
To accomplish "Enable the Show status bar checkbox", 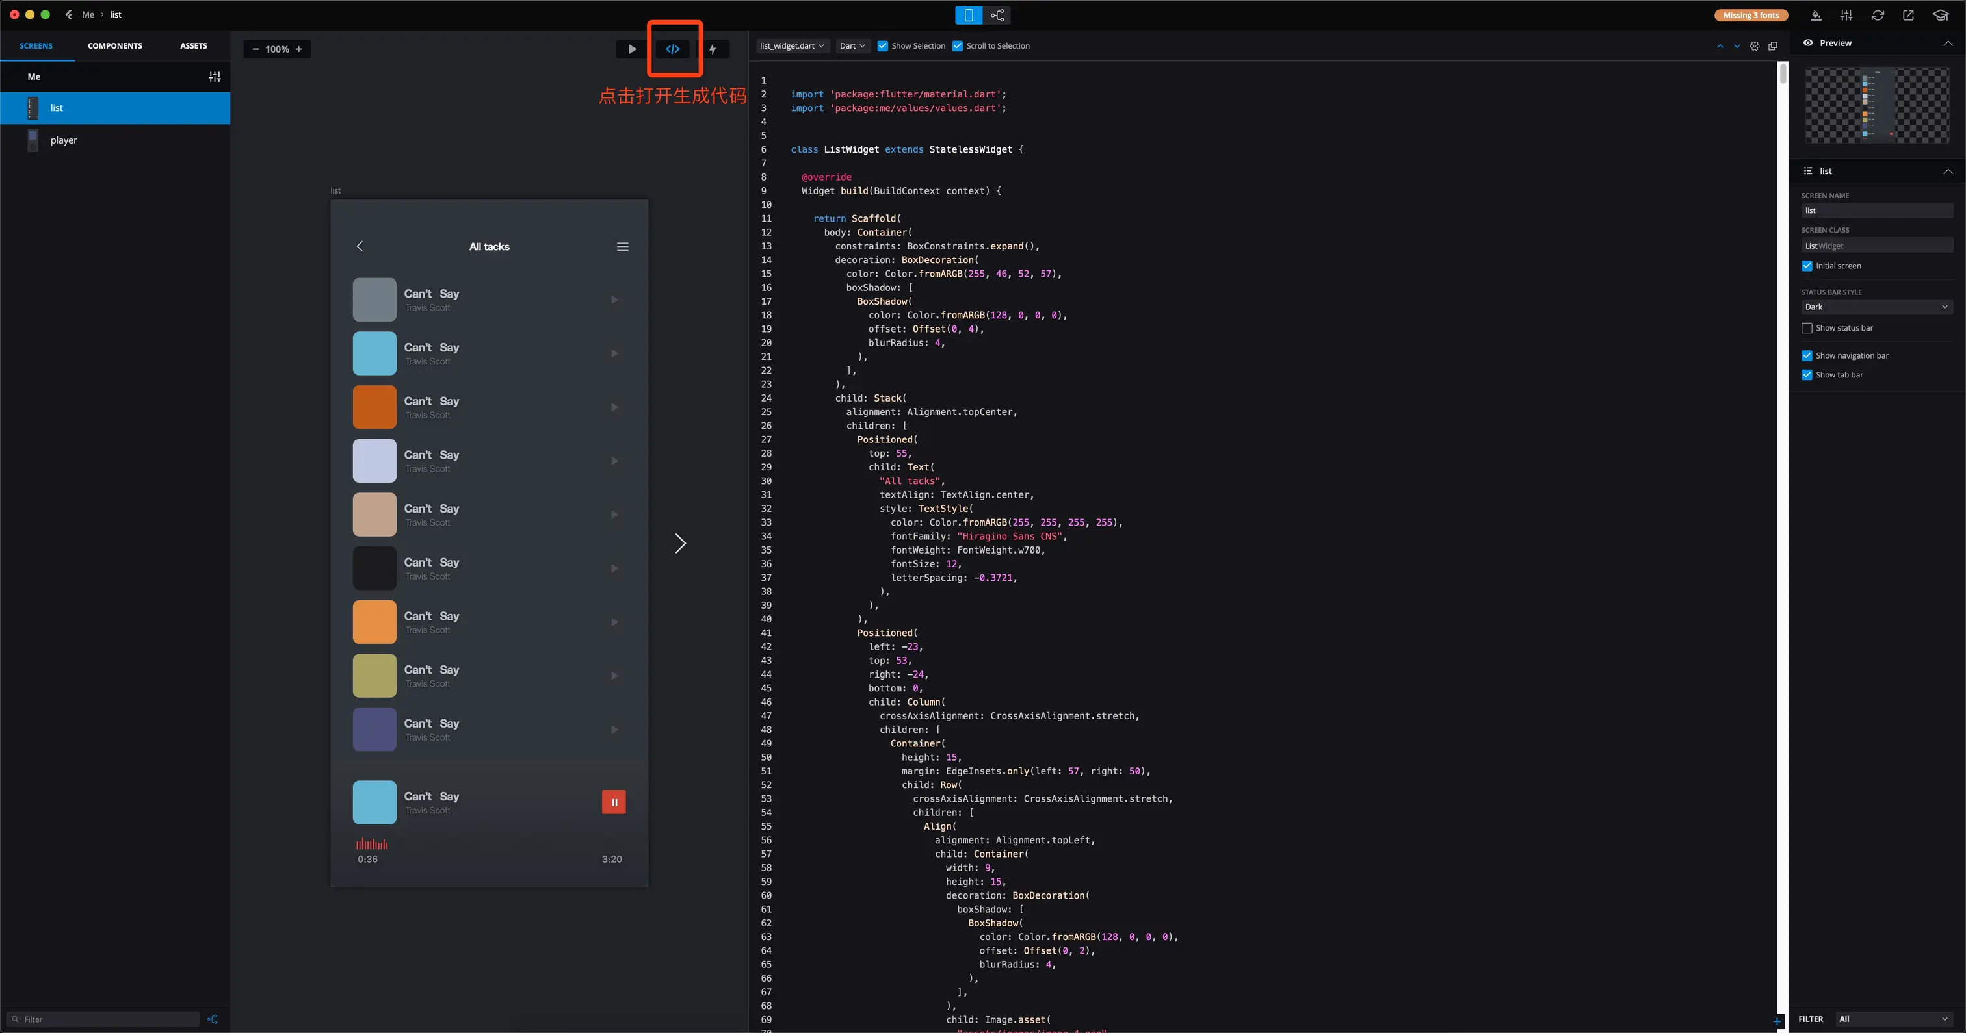I will pyautogui.click(x=1807, y=328).
